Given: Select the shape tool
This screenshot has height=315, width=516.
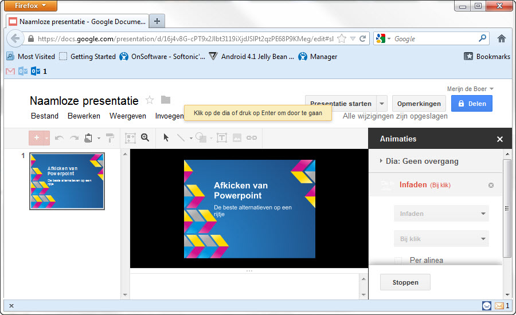Looking at the screenshot, I should [201, 137].
